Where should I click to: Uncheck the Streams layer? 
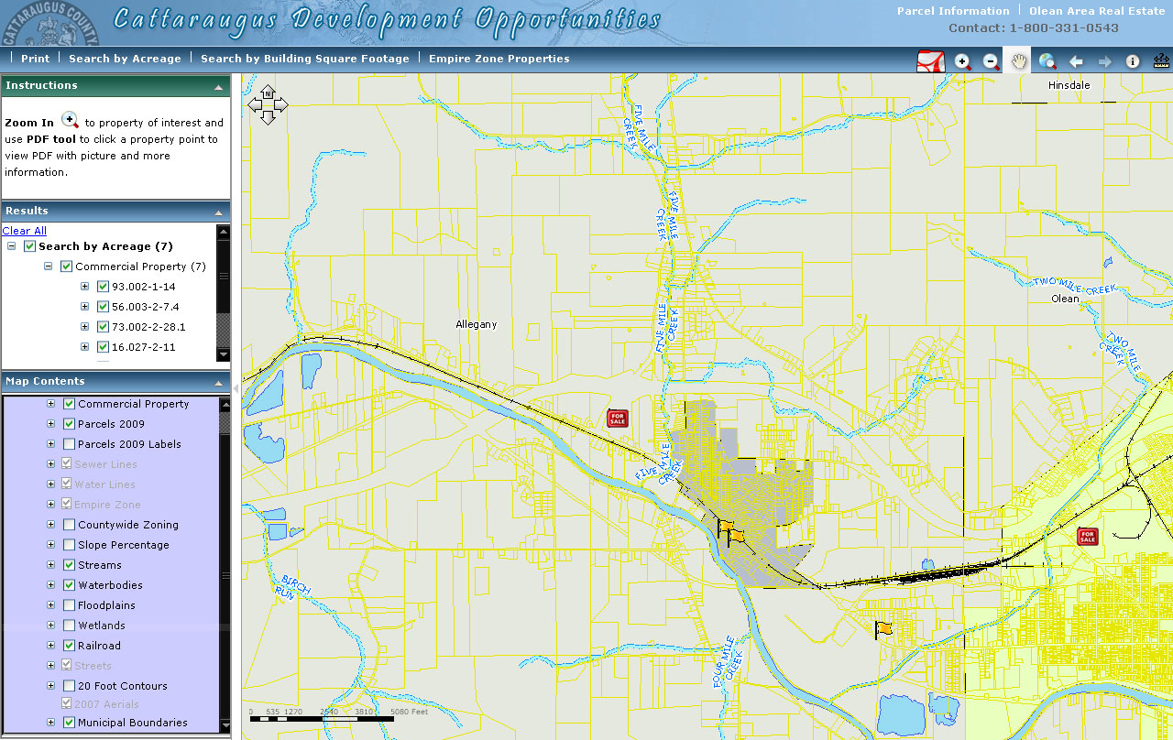70,565
